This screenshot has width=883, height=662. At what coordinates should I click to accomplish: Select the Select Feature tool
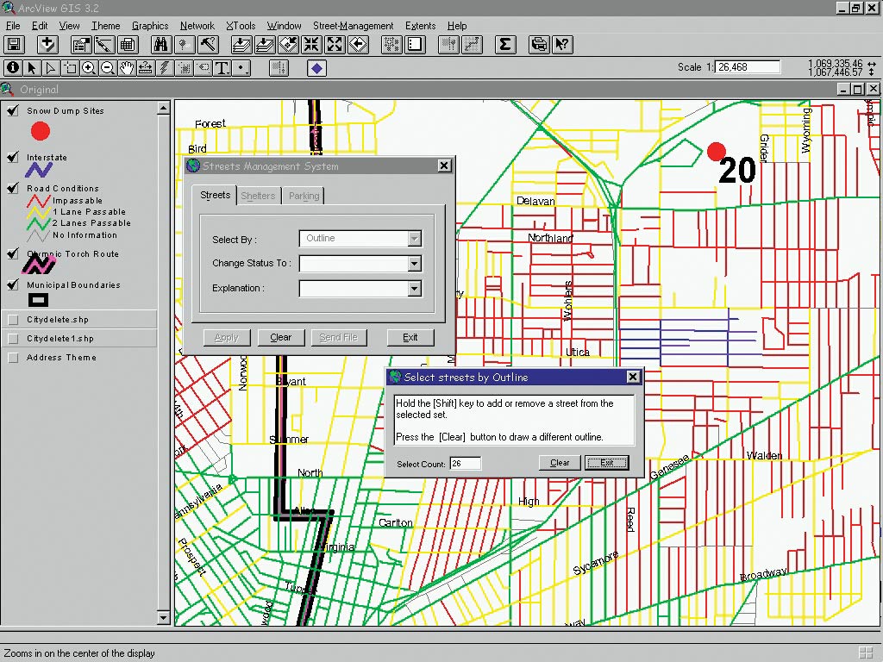point(70,68)
